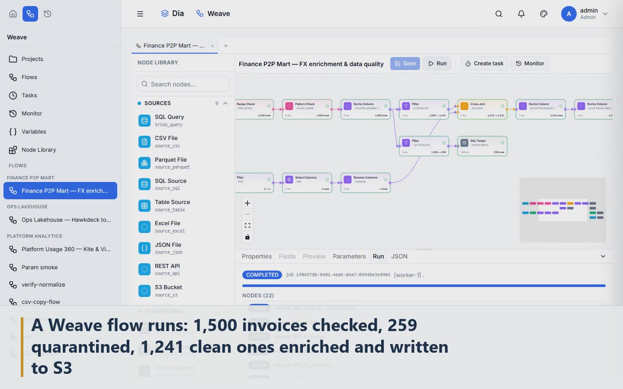Open Variables in the sidebar
623x389 pixels.
pos(60,131)
